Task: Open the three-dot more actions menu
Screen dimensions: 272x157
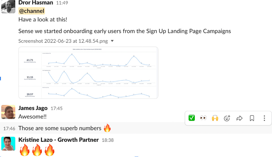Action: point(264,118)
